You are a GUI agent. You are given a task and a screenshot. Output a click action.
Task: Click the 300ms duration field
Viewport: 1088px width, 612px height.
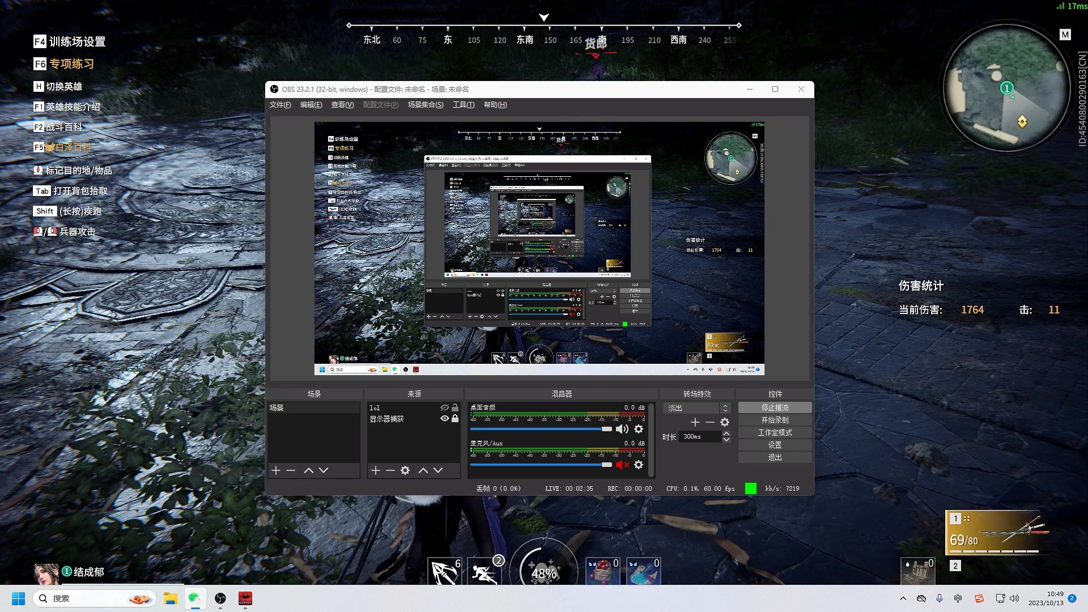(700, 436)
